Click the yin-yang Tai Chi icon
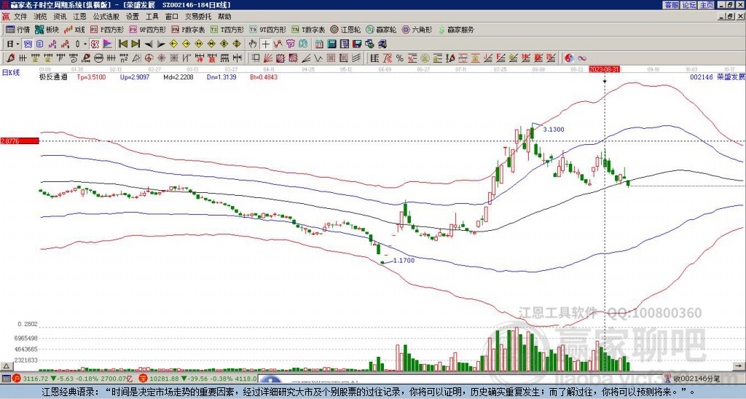746x399 pixels. [569, 58]
